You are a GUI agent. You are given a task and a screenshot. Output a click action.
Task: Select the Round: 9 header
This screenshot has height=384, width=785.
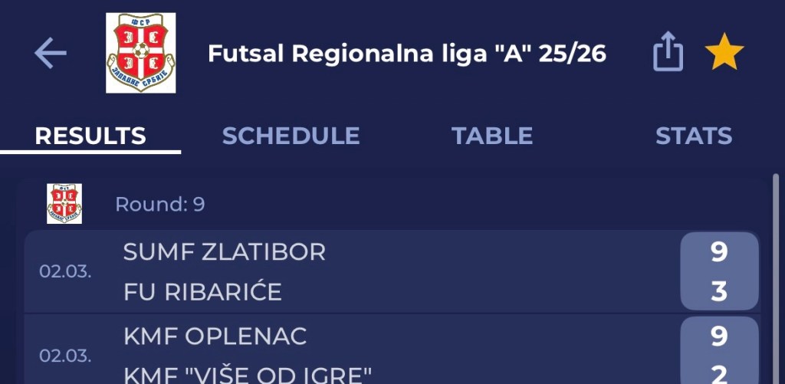(x=160, y=205)
